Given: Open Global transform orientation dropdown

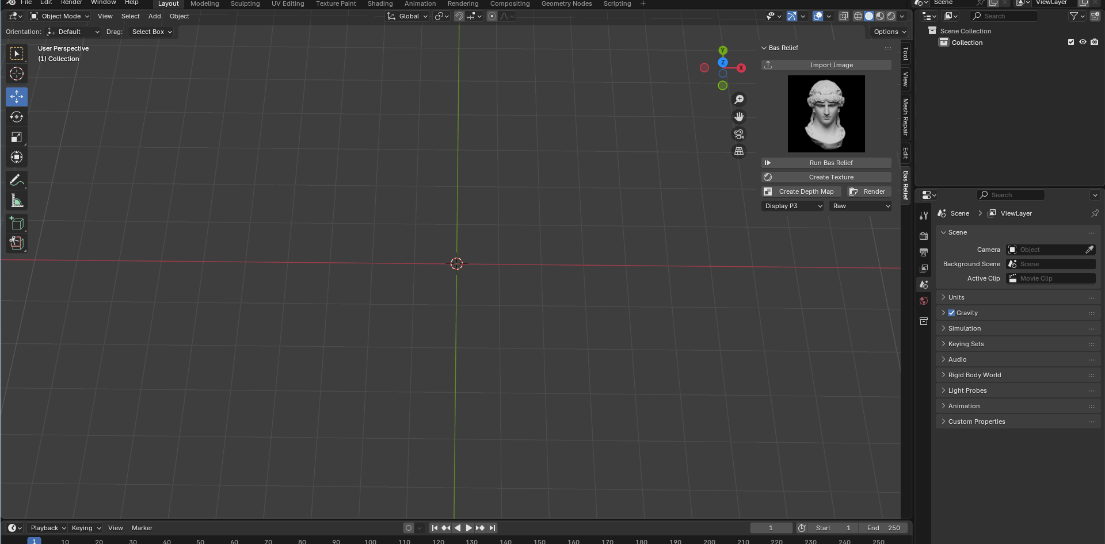Looking at the screenshot, I should (408, 16).
